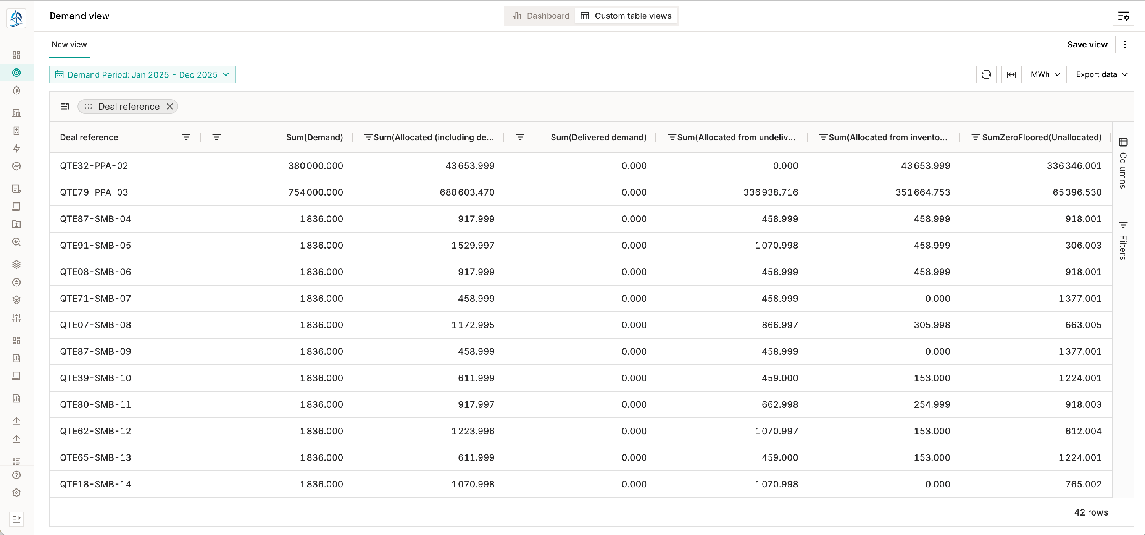Expand the sidebar using the bottom collapse icon
The width and height of the screenshot is (1145, 535).
click(x=16, y=519)
